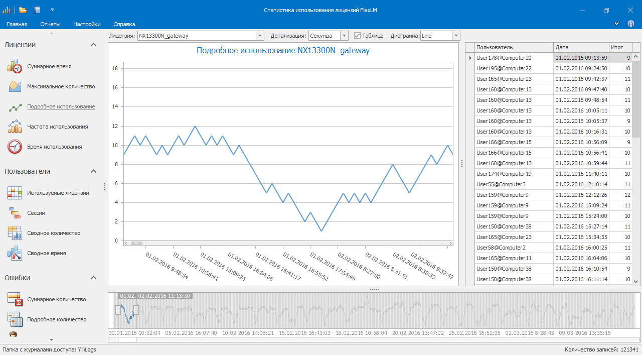The height and width of the screenshot is (355, 642).
Task: Open the Лицензия dropdown list
Action: pos(260,36)
